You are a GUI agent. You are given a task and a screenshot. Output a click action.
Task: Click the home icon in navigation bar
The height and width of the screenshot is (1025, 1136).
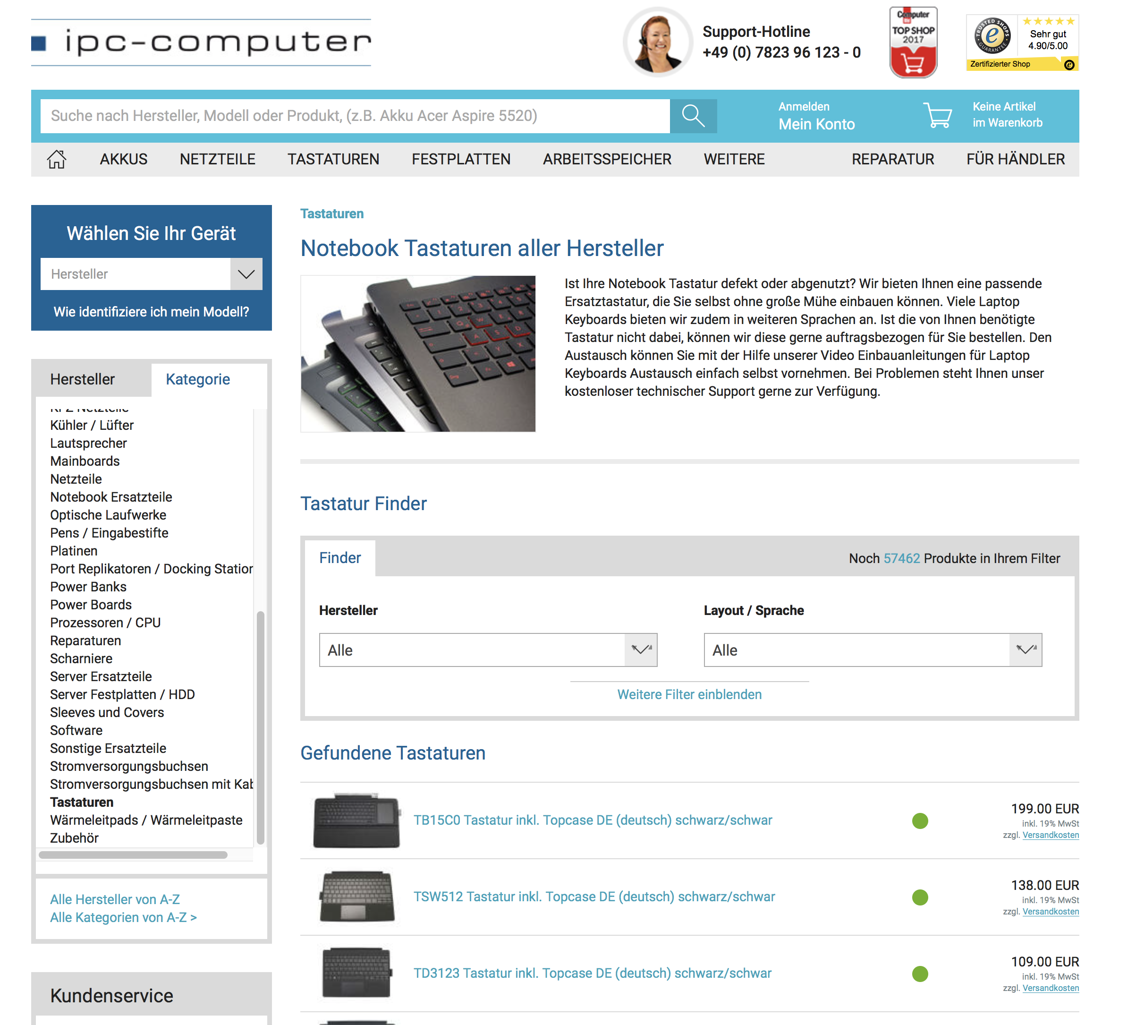coord(56,159)
